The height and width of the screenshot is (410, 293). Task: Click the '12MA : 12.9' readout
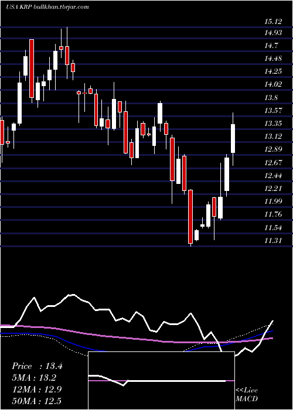pyautogui.click(x=37, y=389)
